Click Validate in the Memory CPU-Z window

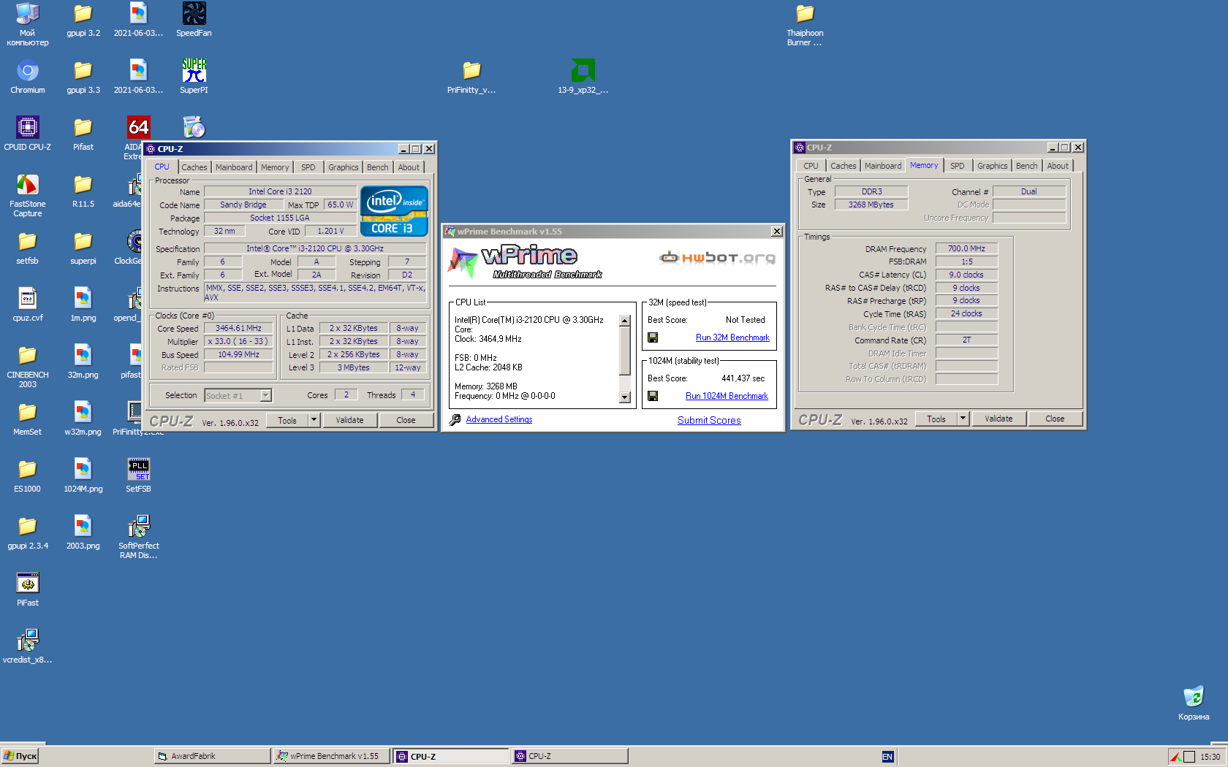point(998,419)
